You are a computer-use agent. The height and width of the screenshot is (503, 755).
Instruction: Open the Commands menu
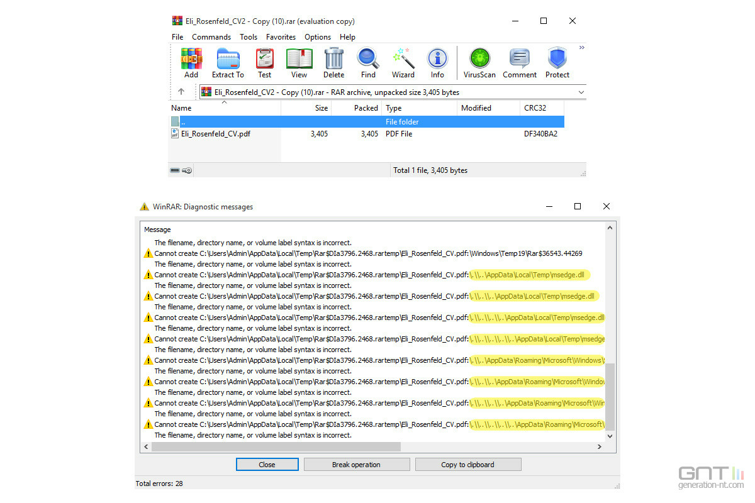[211, 37]
